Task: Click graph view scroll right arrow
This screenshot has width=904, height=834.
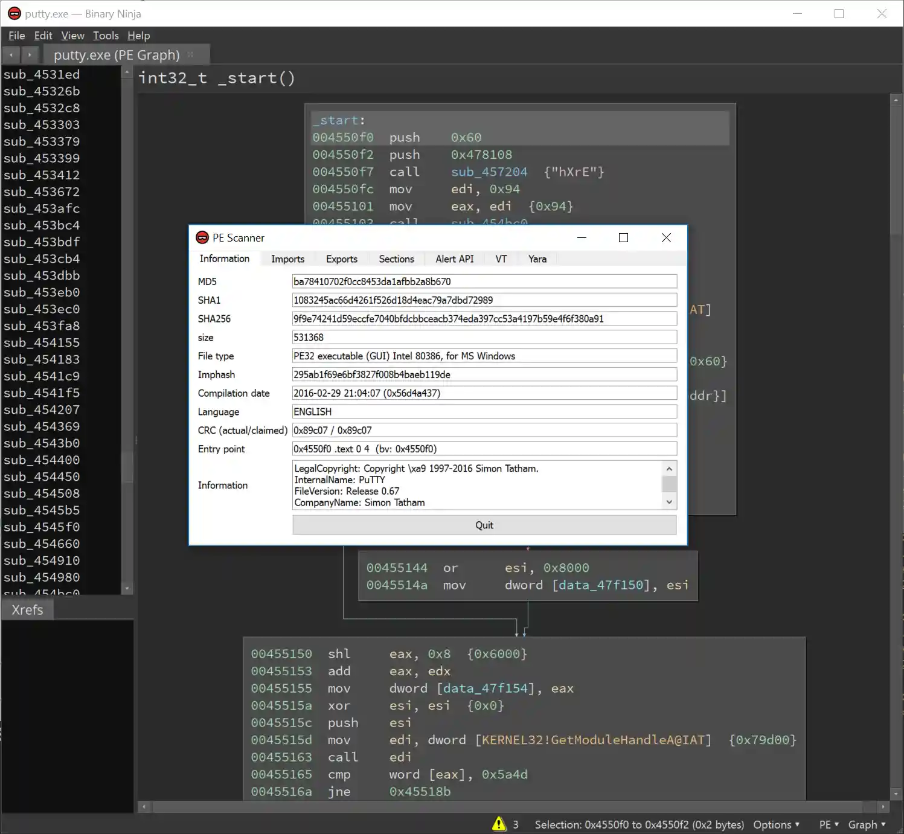Action: click(x=883, y=807)
